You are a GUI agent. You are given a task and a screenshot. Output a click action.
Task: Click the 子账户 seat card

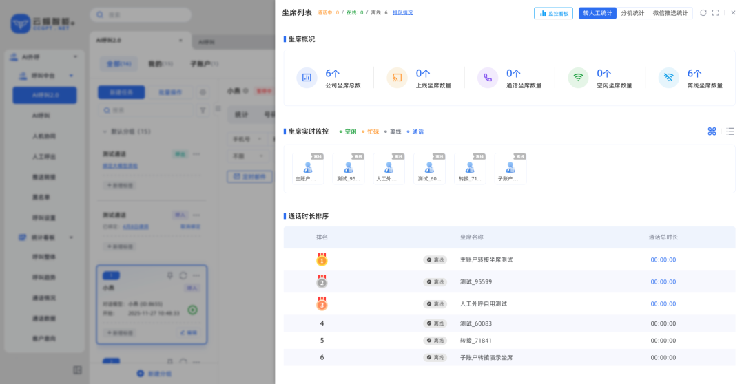[x=510, y=169]
